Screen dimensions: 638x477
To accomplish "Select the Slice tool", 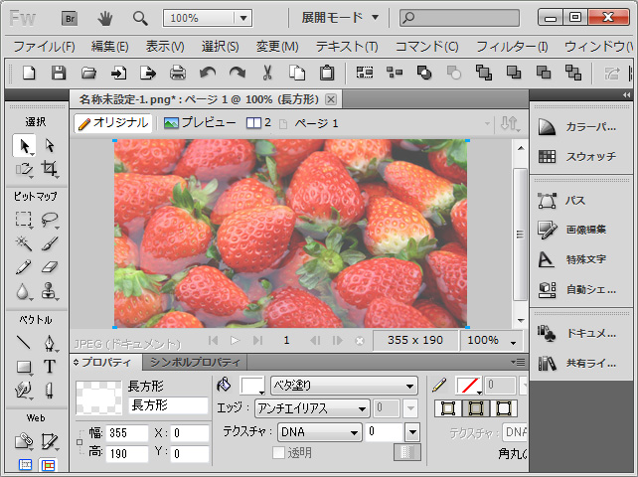I will [x=50, y=441].
